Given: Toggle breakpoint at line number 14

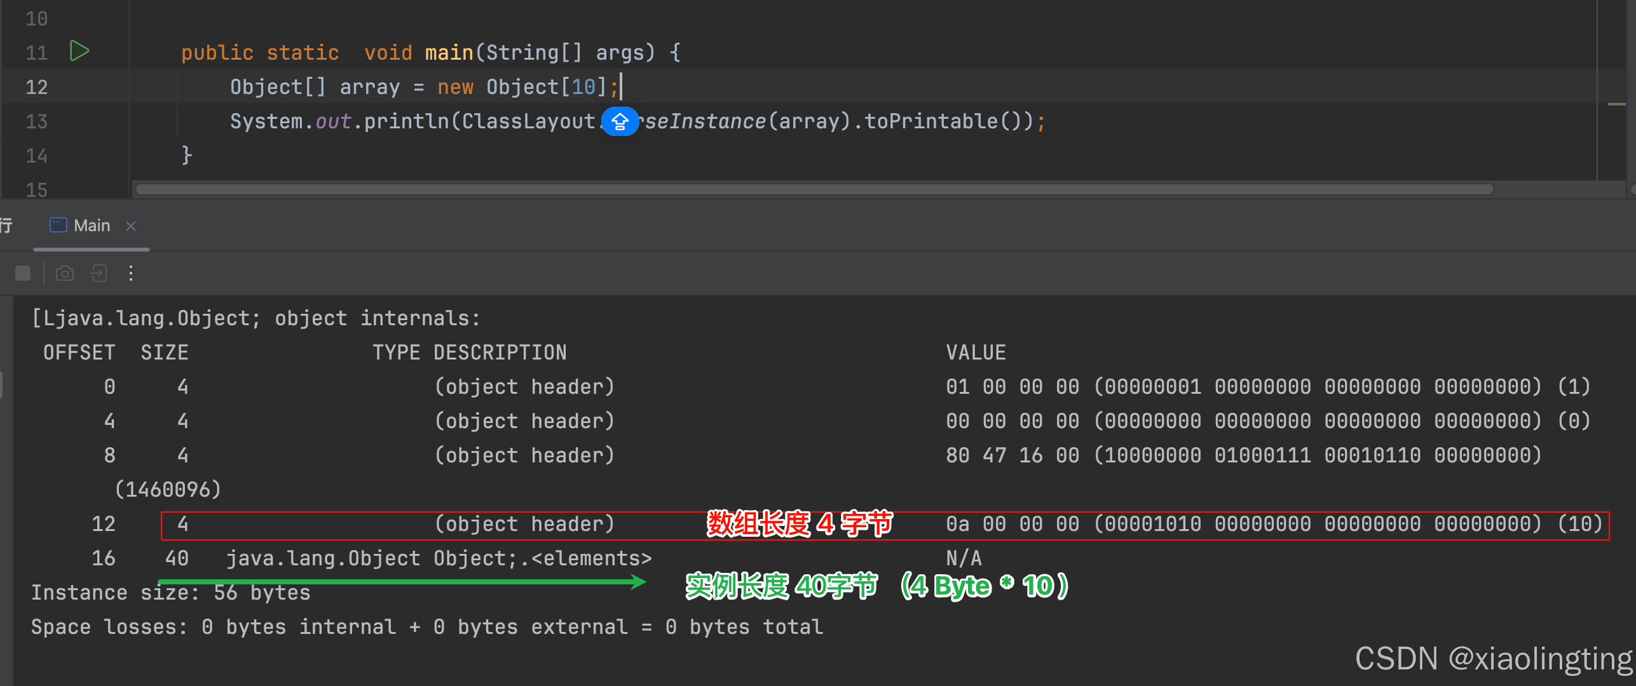Looking at the screenshot, I should 36,156.
